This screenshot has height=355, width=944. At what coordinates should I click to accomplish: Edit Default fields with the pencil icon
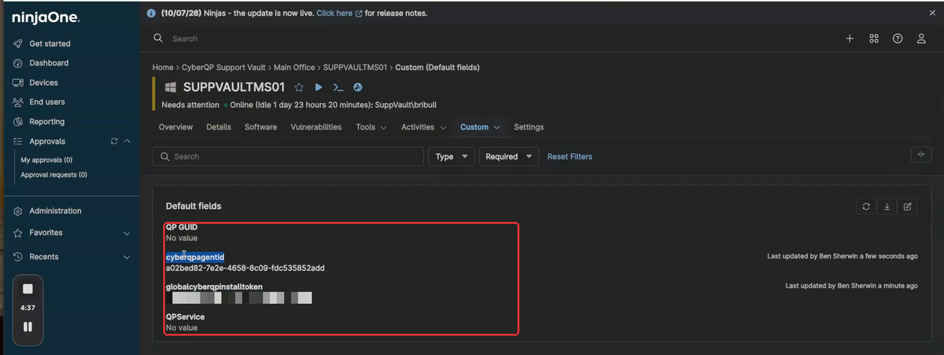tap(907, 207)
